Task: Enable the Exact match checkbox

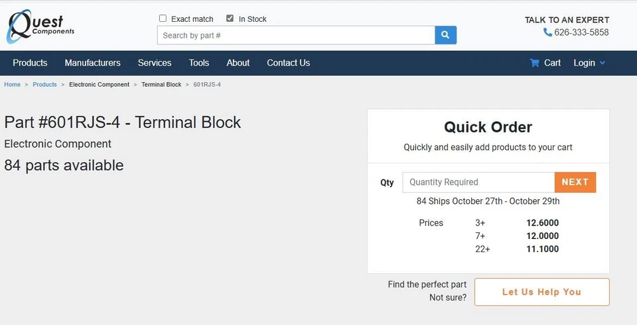Action: click(163, 19)
